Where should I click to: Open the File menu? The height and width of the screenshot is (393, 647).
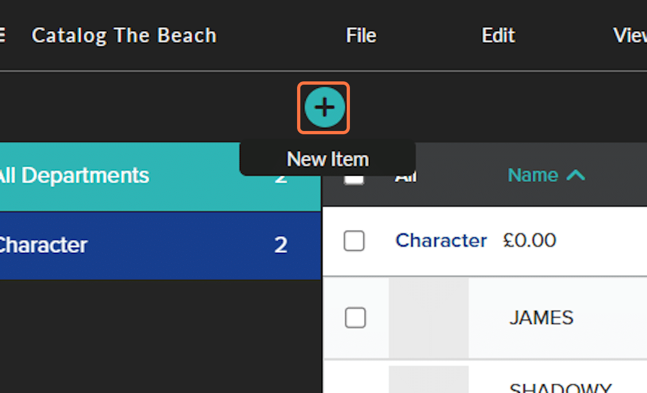pos(360,35)
